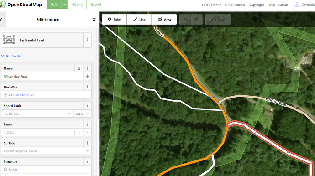The image size is (315, 176).
Task: Switch to the Export tab
Action: point(96,5)
